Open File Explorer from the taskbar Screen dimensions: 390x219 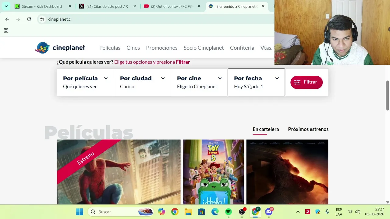(x=188, y=212)
